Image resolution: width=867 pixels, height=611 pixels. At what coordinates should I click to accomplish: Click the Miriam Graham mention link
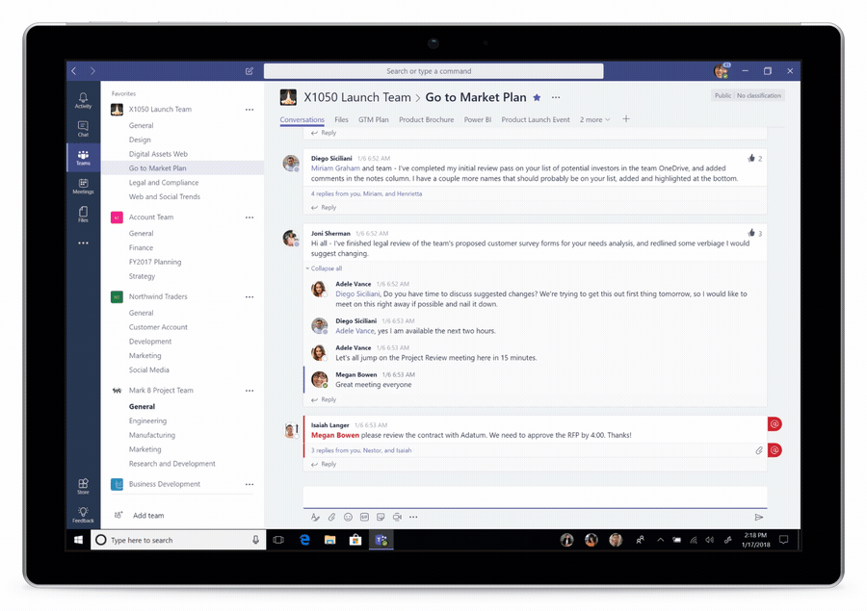click(335, 168)
